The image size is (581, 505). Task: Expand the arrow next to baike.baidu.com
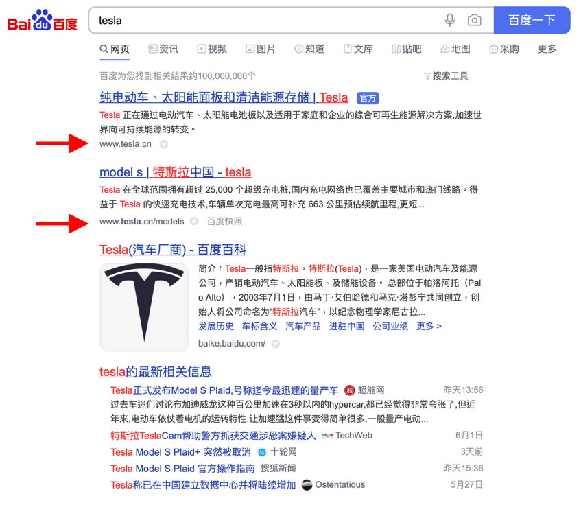tap(275, 344)
